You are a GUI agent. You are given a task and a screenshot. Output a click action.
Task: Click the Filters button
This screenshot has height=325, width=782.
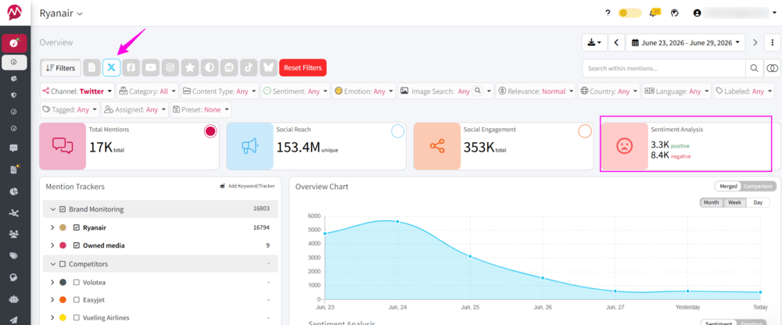point(60,68)
